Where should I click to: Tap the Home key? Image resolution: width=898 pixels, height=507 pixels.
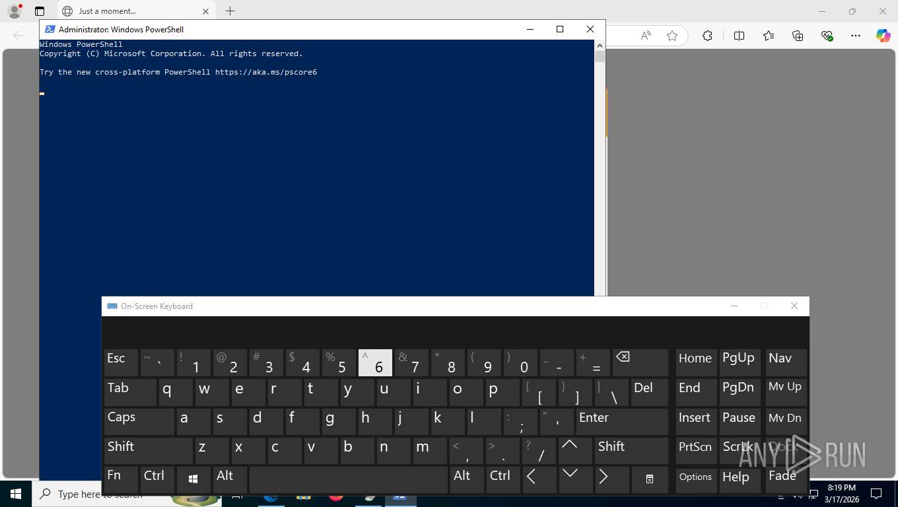(696, 363)
